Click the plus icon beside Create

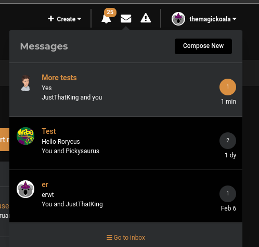(x=51, y=19)
